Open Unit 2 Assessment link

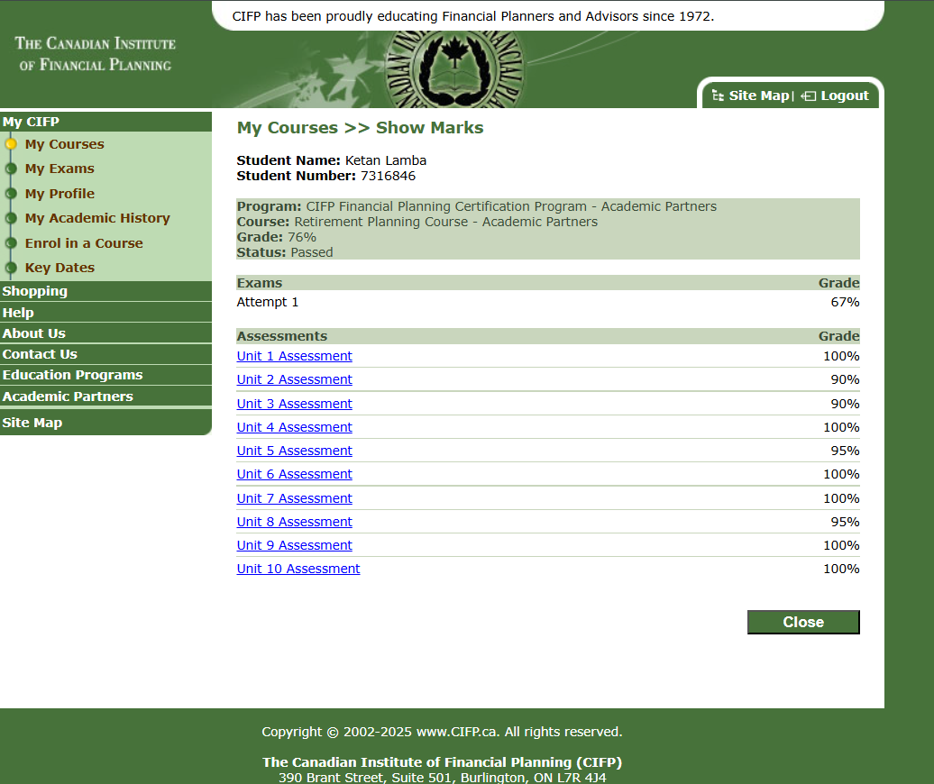(x=294, y=379)
